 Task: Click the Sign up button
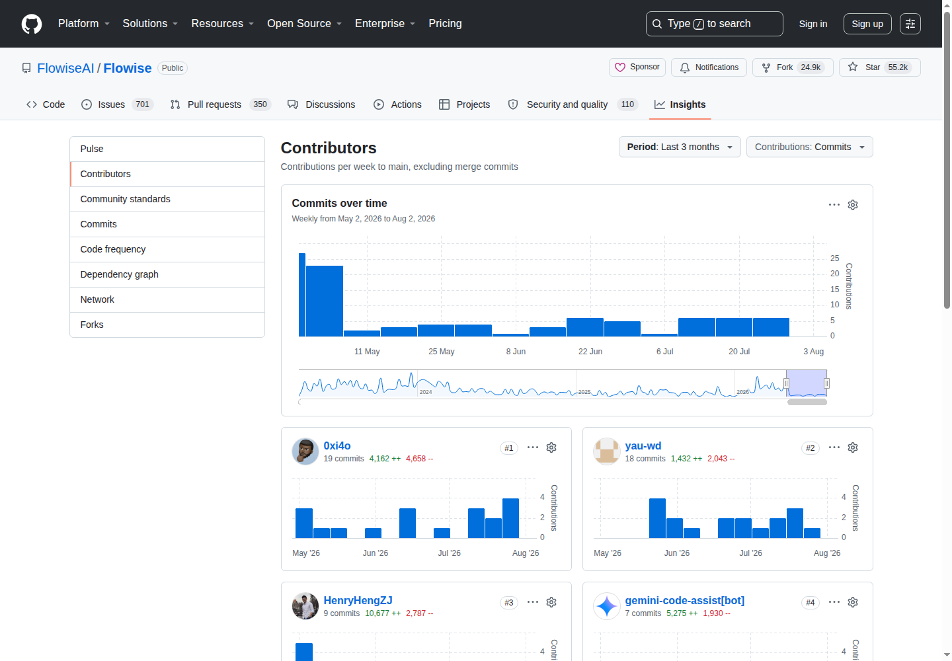pyautogui.click(x=867, y=24)
